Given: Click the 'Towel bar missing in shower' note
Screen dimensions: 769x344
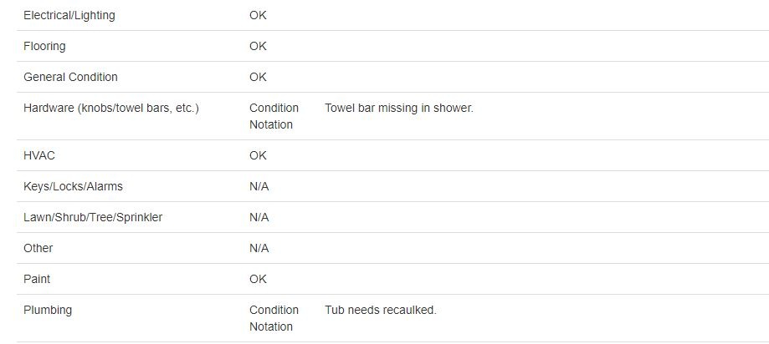Looking at the screenshot, I should (x=398, y=108).
